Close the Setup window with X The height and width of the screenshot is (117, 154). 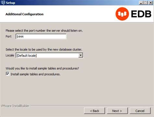point(150,3)
